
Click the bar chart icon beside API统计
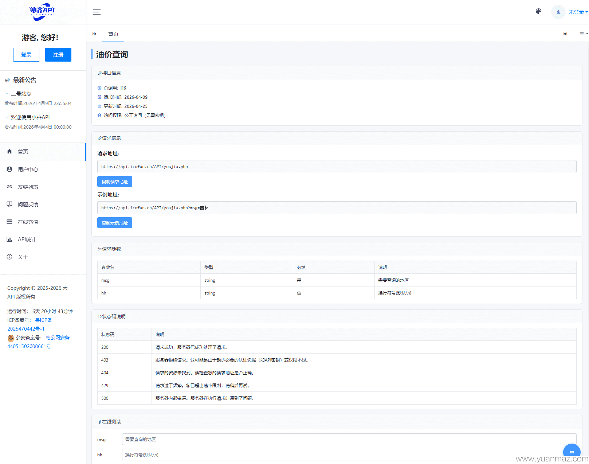(x=9, y=239)
